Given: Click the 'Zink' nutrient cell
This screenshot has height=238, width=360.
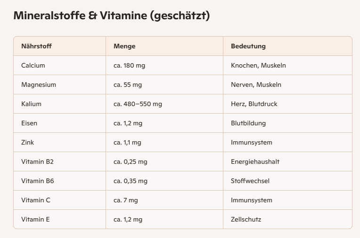Looking at the screenshot, I should [x=28, y=142].
